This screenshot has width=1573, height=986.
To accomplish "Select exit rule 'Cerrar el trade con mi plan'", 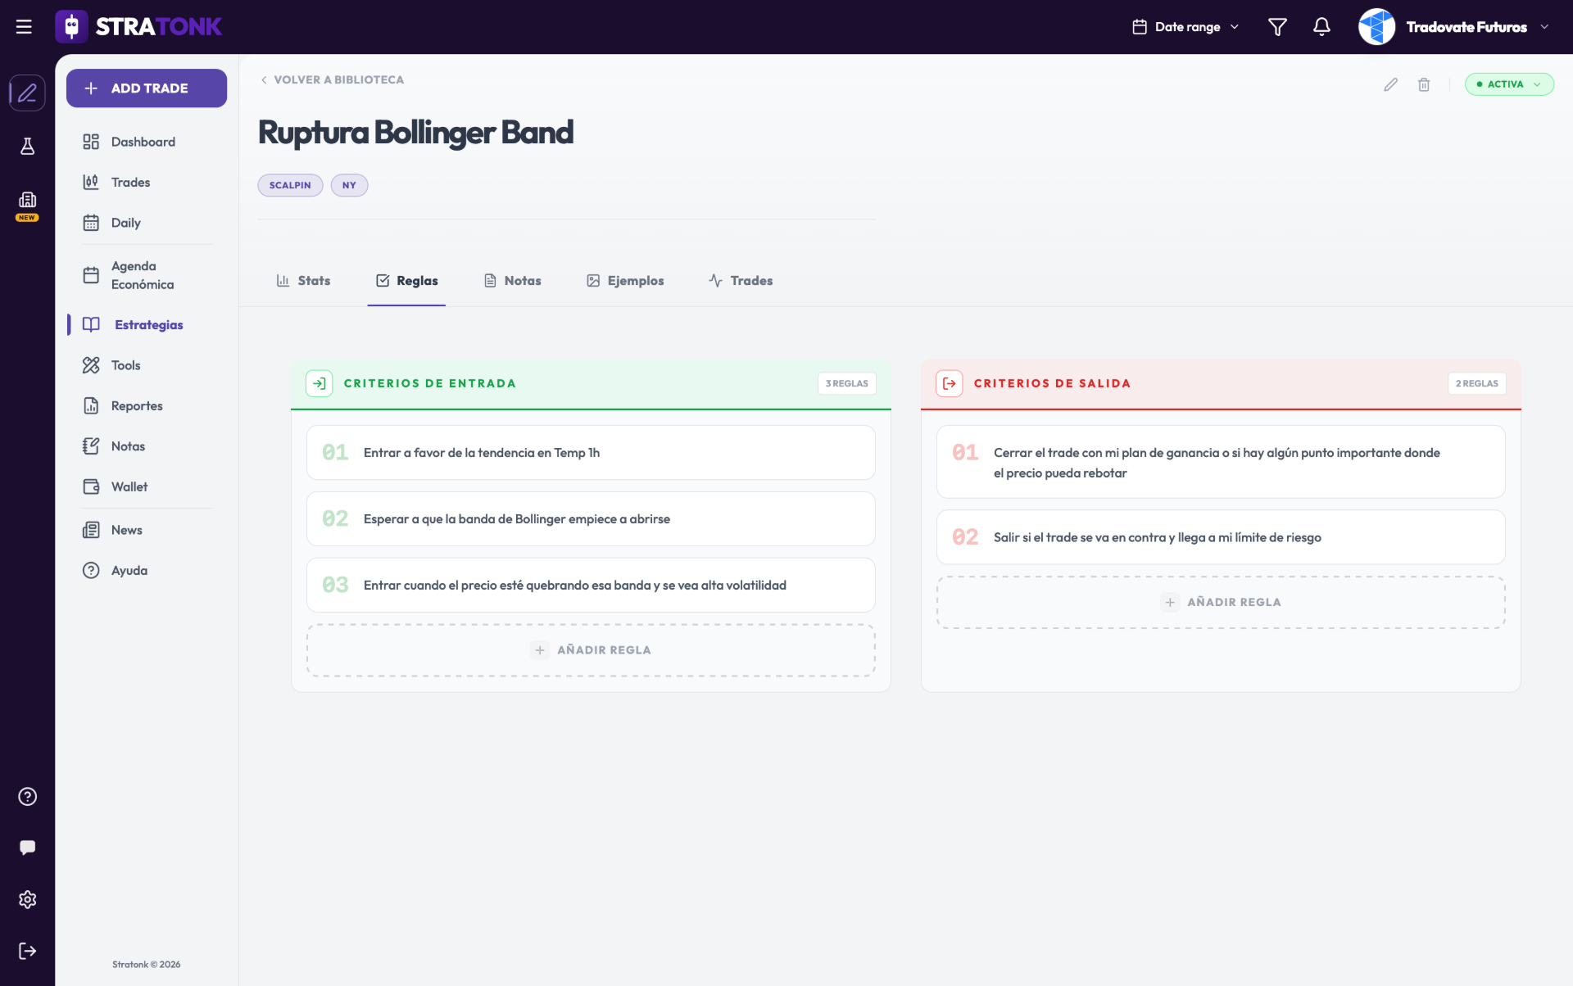I will click(1221, 462).
